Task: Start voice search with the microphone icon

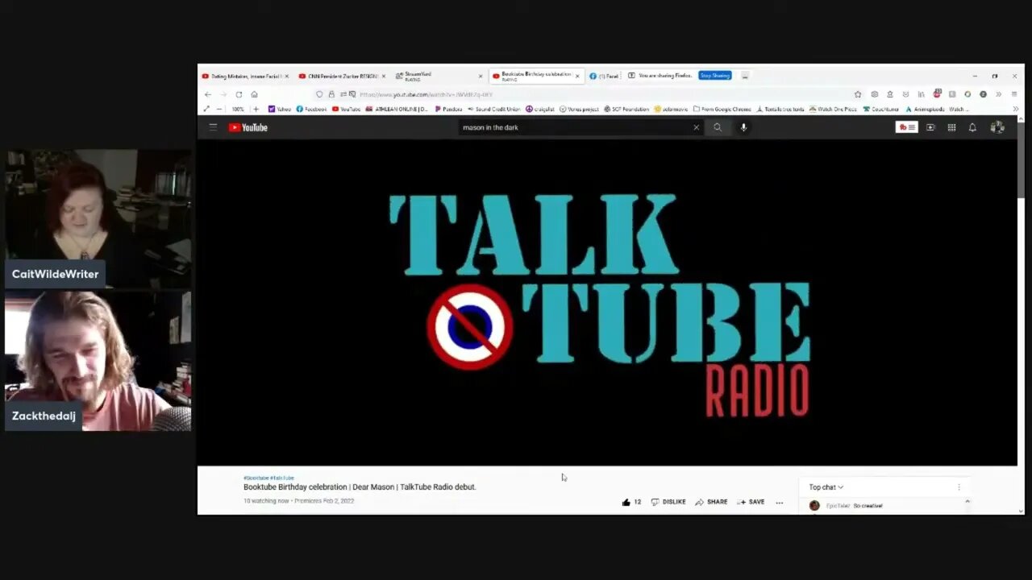Action: click(x=743, y=127)
